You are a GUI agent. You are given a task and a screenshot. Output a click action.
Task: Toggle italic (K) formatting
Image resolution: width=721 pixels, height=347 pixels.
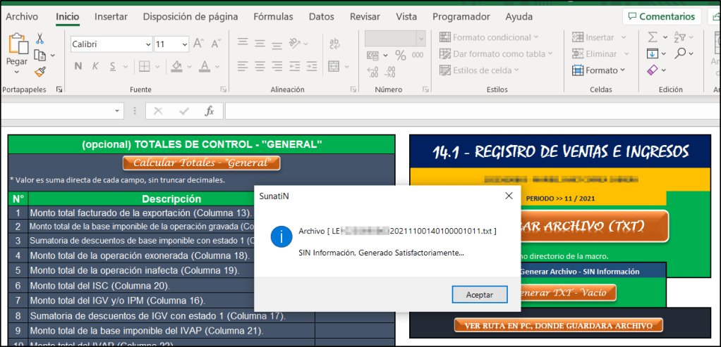(97, 67)
